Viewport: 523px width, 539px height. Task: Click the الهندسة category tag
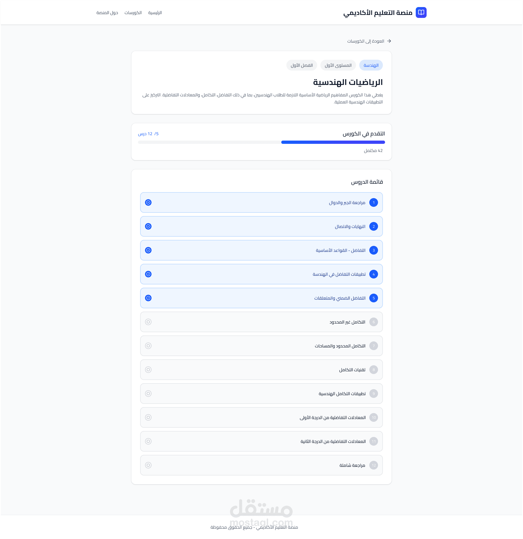pos(371,65)
